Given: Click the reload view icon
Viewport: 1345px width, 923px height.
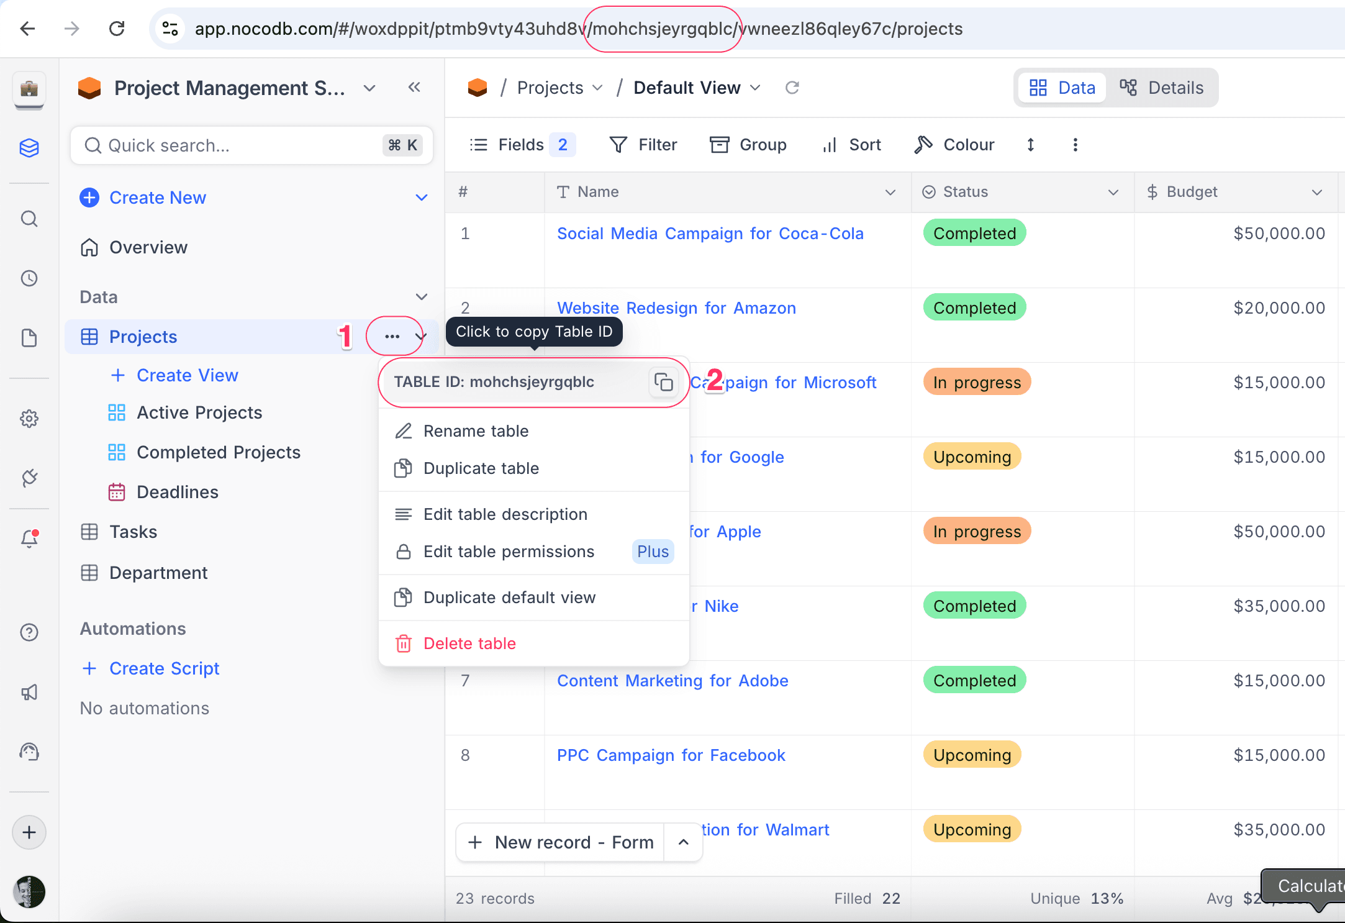Looking at the screenshot, I should click(792, 88).
